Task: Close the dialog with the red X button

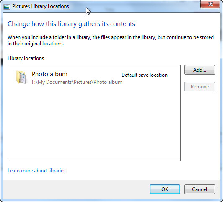Action: (210, 4)
